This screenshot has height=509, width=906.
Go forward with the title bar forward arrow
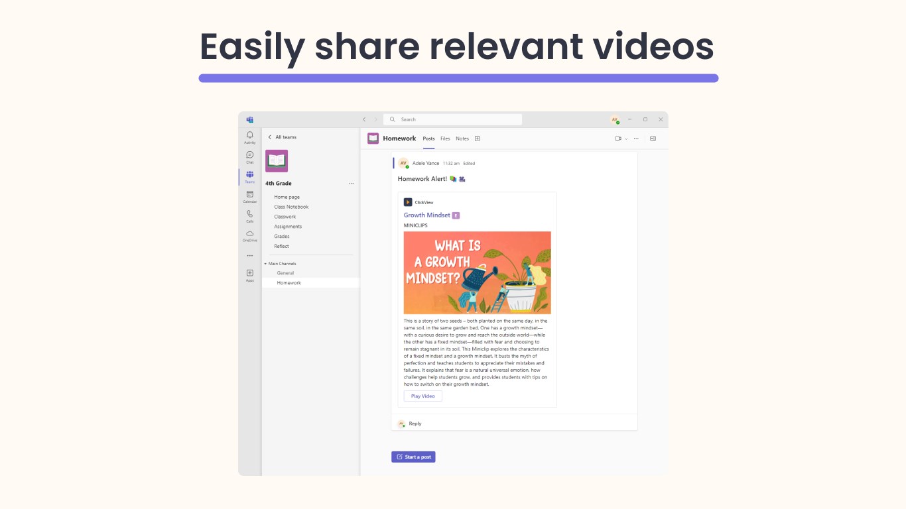pyautogui.click(x=376, y=119)
